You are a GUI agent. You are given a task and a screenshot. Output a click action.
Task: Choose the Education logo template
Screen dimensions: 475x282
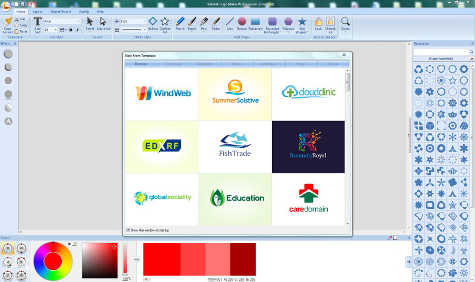tap(235, 199)
